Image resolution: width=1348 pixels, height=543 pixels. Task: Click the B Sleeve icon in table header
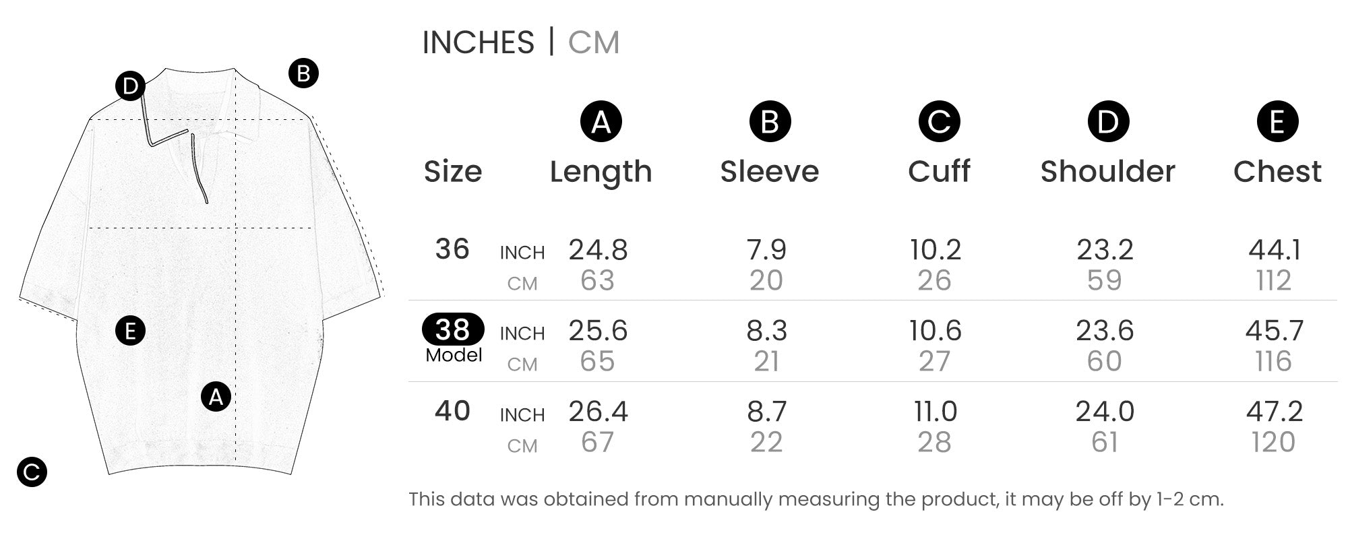click(770, 122)
